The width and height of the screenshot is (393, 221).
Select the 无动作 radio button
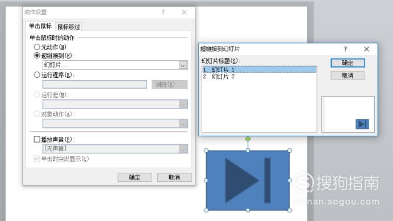tap(37, 47)
